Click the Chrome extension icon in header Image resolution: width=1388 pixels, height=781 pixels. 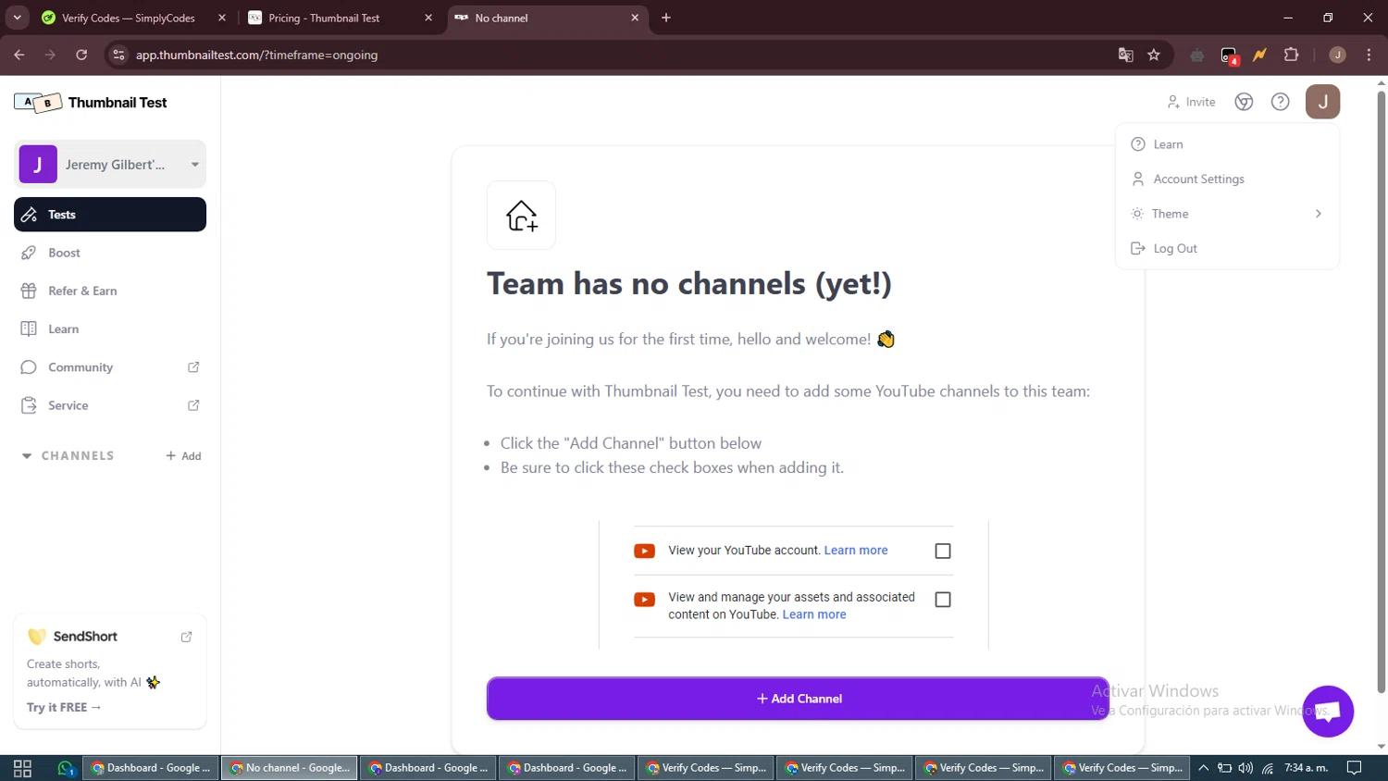(1244, 102)
